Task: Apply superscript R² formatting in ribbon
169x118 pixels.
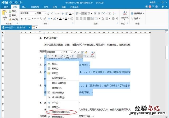Action: point(45,19)
